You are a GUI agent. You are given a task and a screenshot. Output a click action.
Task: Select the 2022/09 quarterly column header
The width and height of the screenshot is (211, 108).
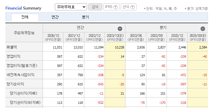click(156, 37)
